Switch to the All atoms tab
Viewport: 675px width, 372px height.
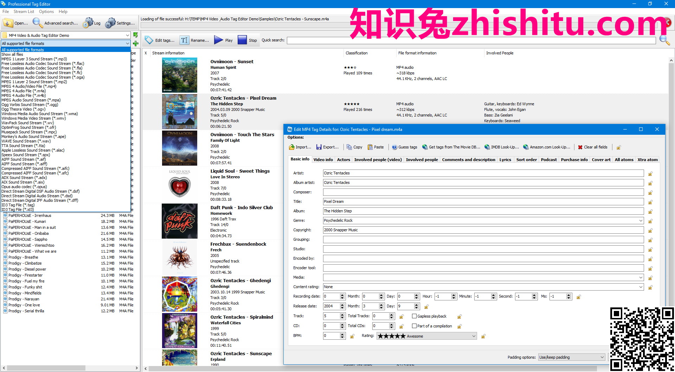624,160
